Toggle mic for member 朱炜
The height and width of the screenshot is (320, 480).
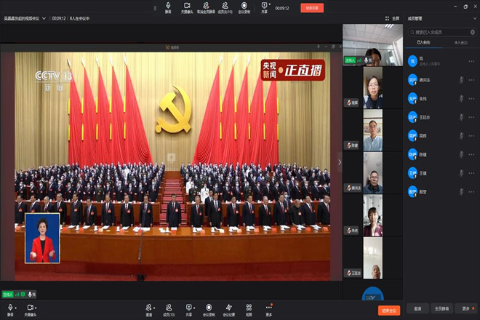[x=461, y=99]
